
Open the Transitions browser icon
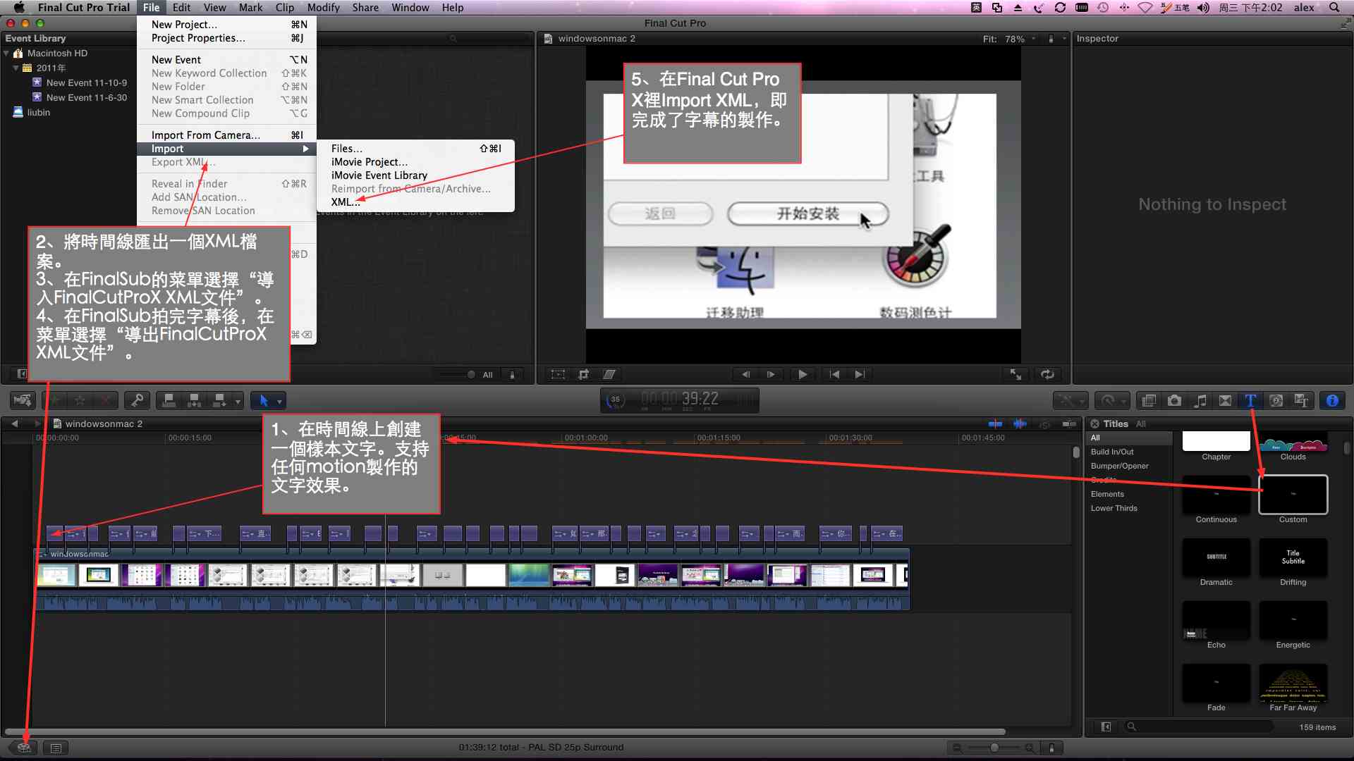point(1225,400)
